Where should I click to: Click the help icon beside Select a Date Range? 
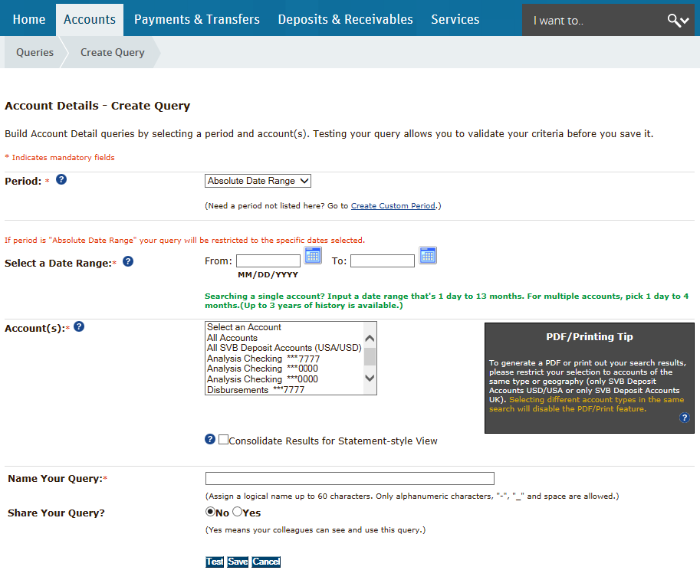click(x=128, y=261)
